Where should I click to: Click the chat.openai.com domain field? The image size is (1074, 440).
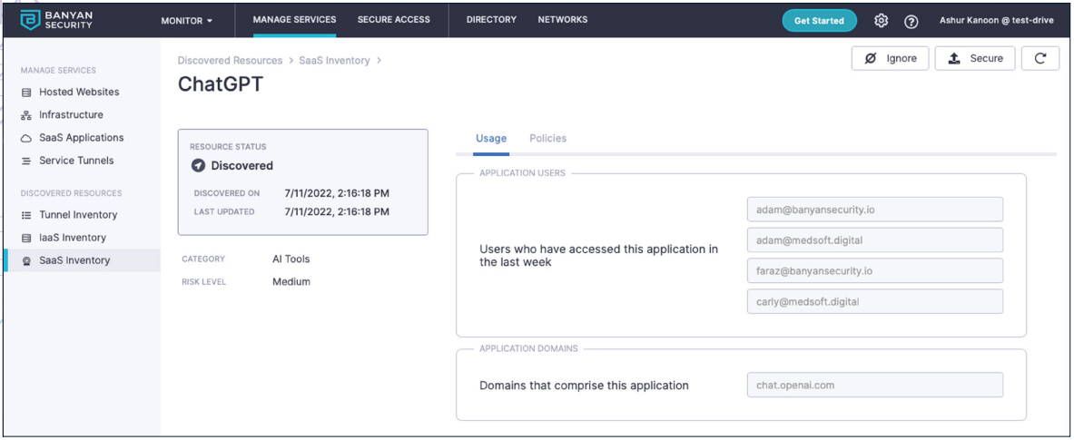(874, 385)
